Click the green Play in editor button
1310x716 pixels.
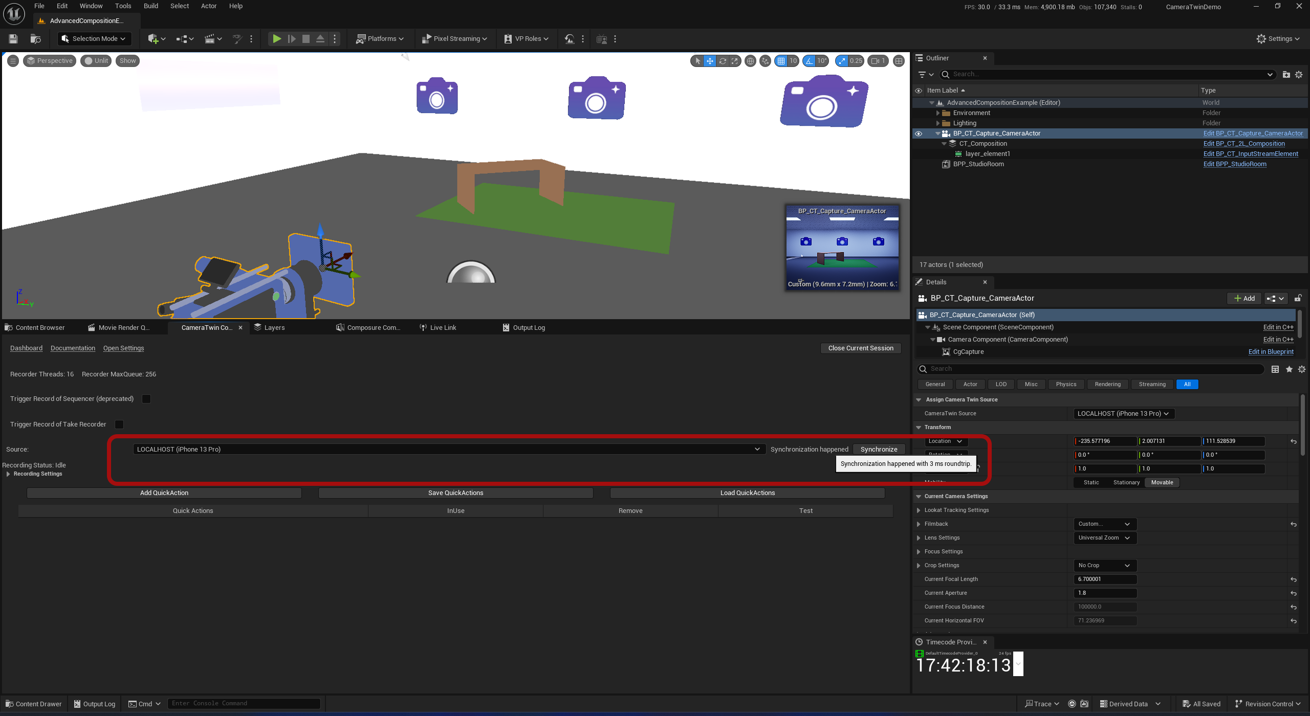(x=276, y=39)
